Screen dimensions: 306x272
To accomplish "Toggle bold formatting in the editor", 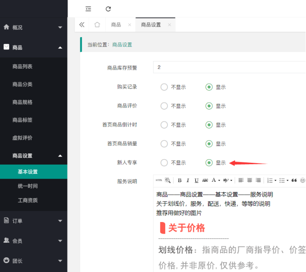I will (179, 180).
